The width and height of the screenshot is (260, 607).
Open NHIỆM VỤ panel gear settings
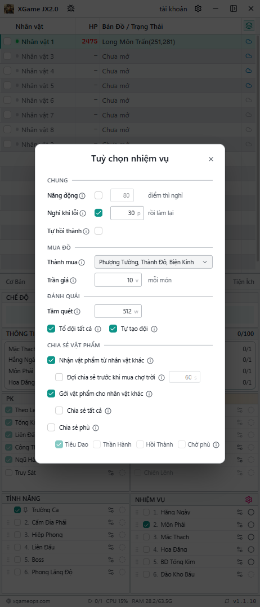click(249, 499)
